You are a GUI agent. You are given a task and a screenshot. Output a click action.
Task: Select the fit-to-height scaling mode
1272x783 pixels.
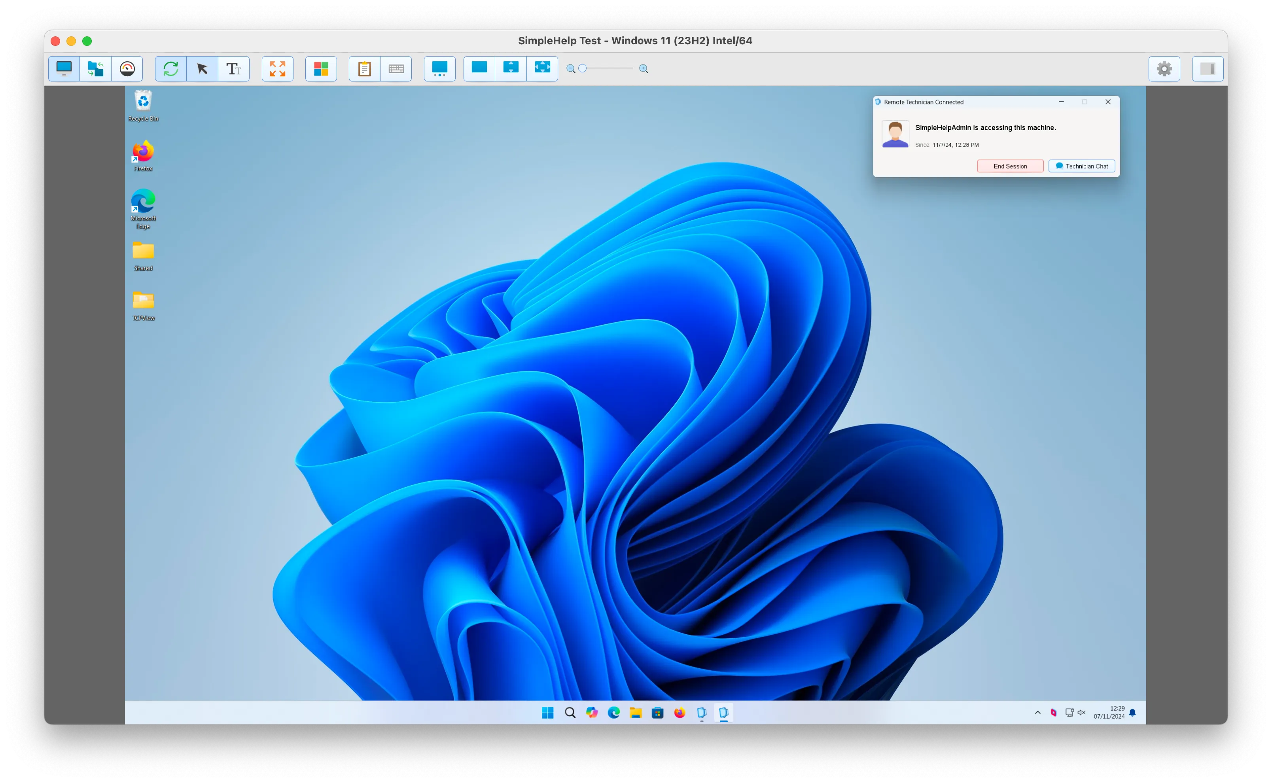tap(511, 67)
